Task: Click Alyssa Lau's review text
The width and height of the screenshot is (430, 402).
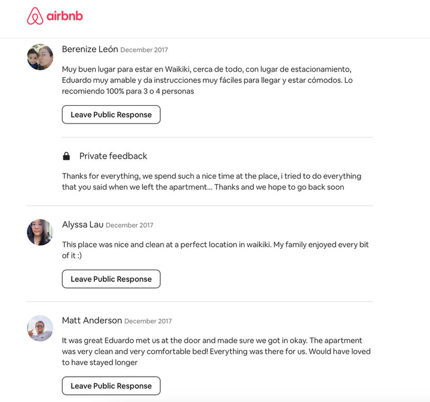Action: coord(215,249)
